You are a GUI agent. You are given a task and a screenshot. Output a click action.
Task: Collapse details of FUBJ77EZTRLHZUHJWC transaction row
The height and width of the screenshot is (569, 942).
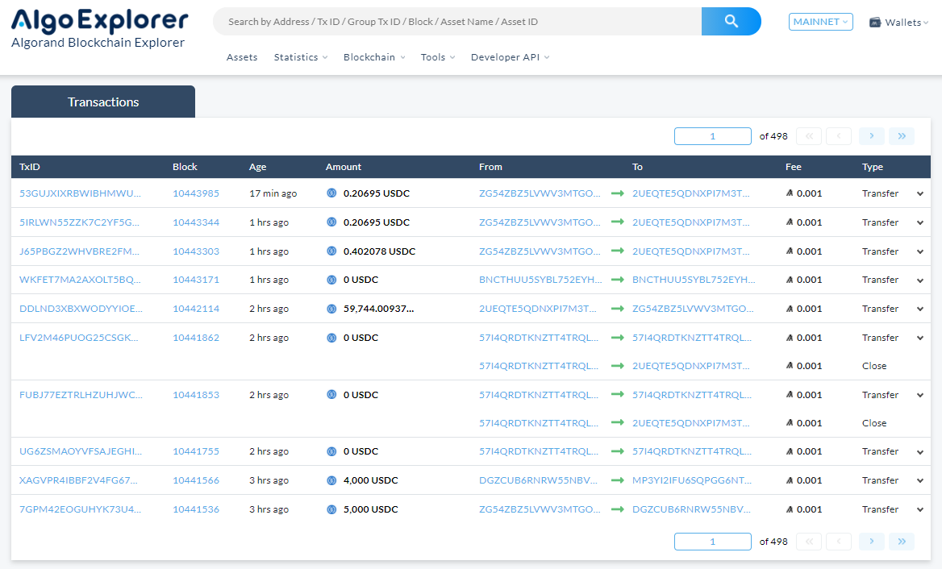[919, 395]
